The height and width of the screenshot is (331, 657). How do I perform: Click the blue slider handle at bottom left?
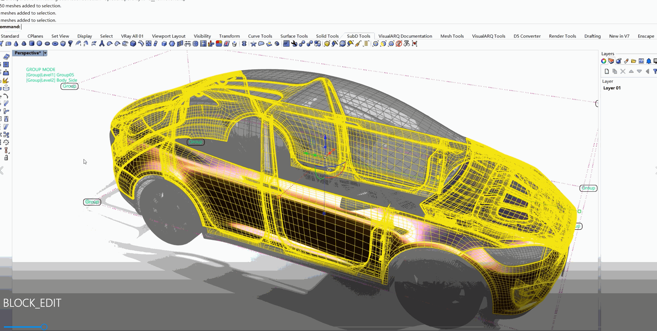tap(44, 327)
